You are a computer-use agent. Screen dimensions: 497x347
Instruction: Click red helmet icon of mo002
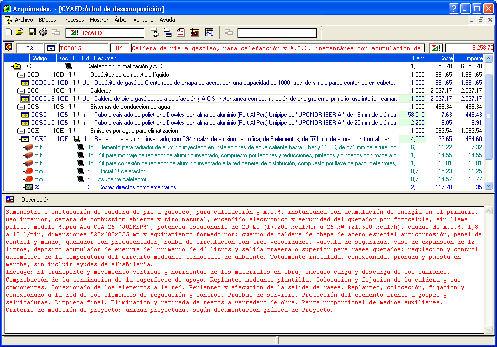pos(29,171)
